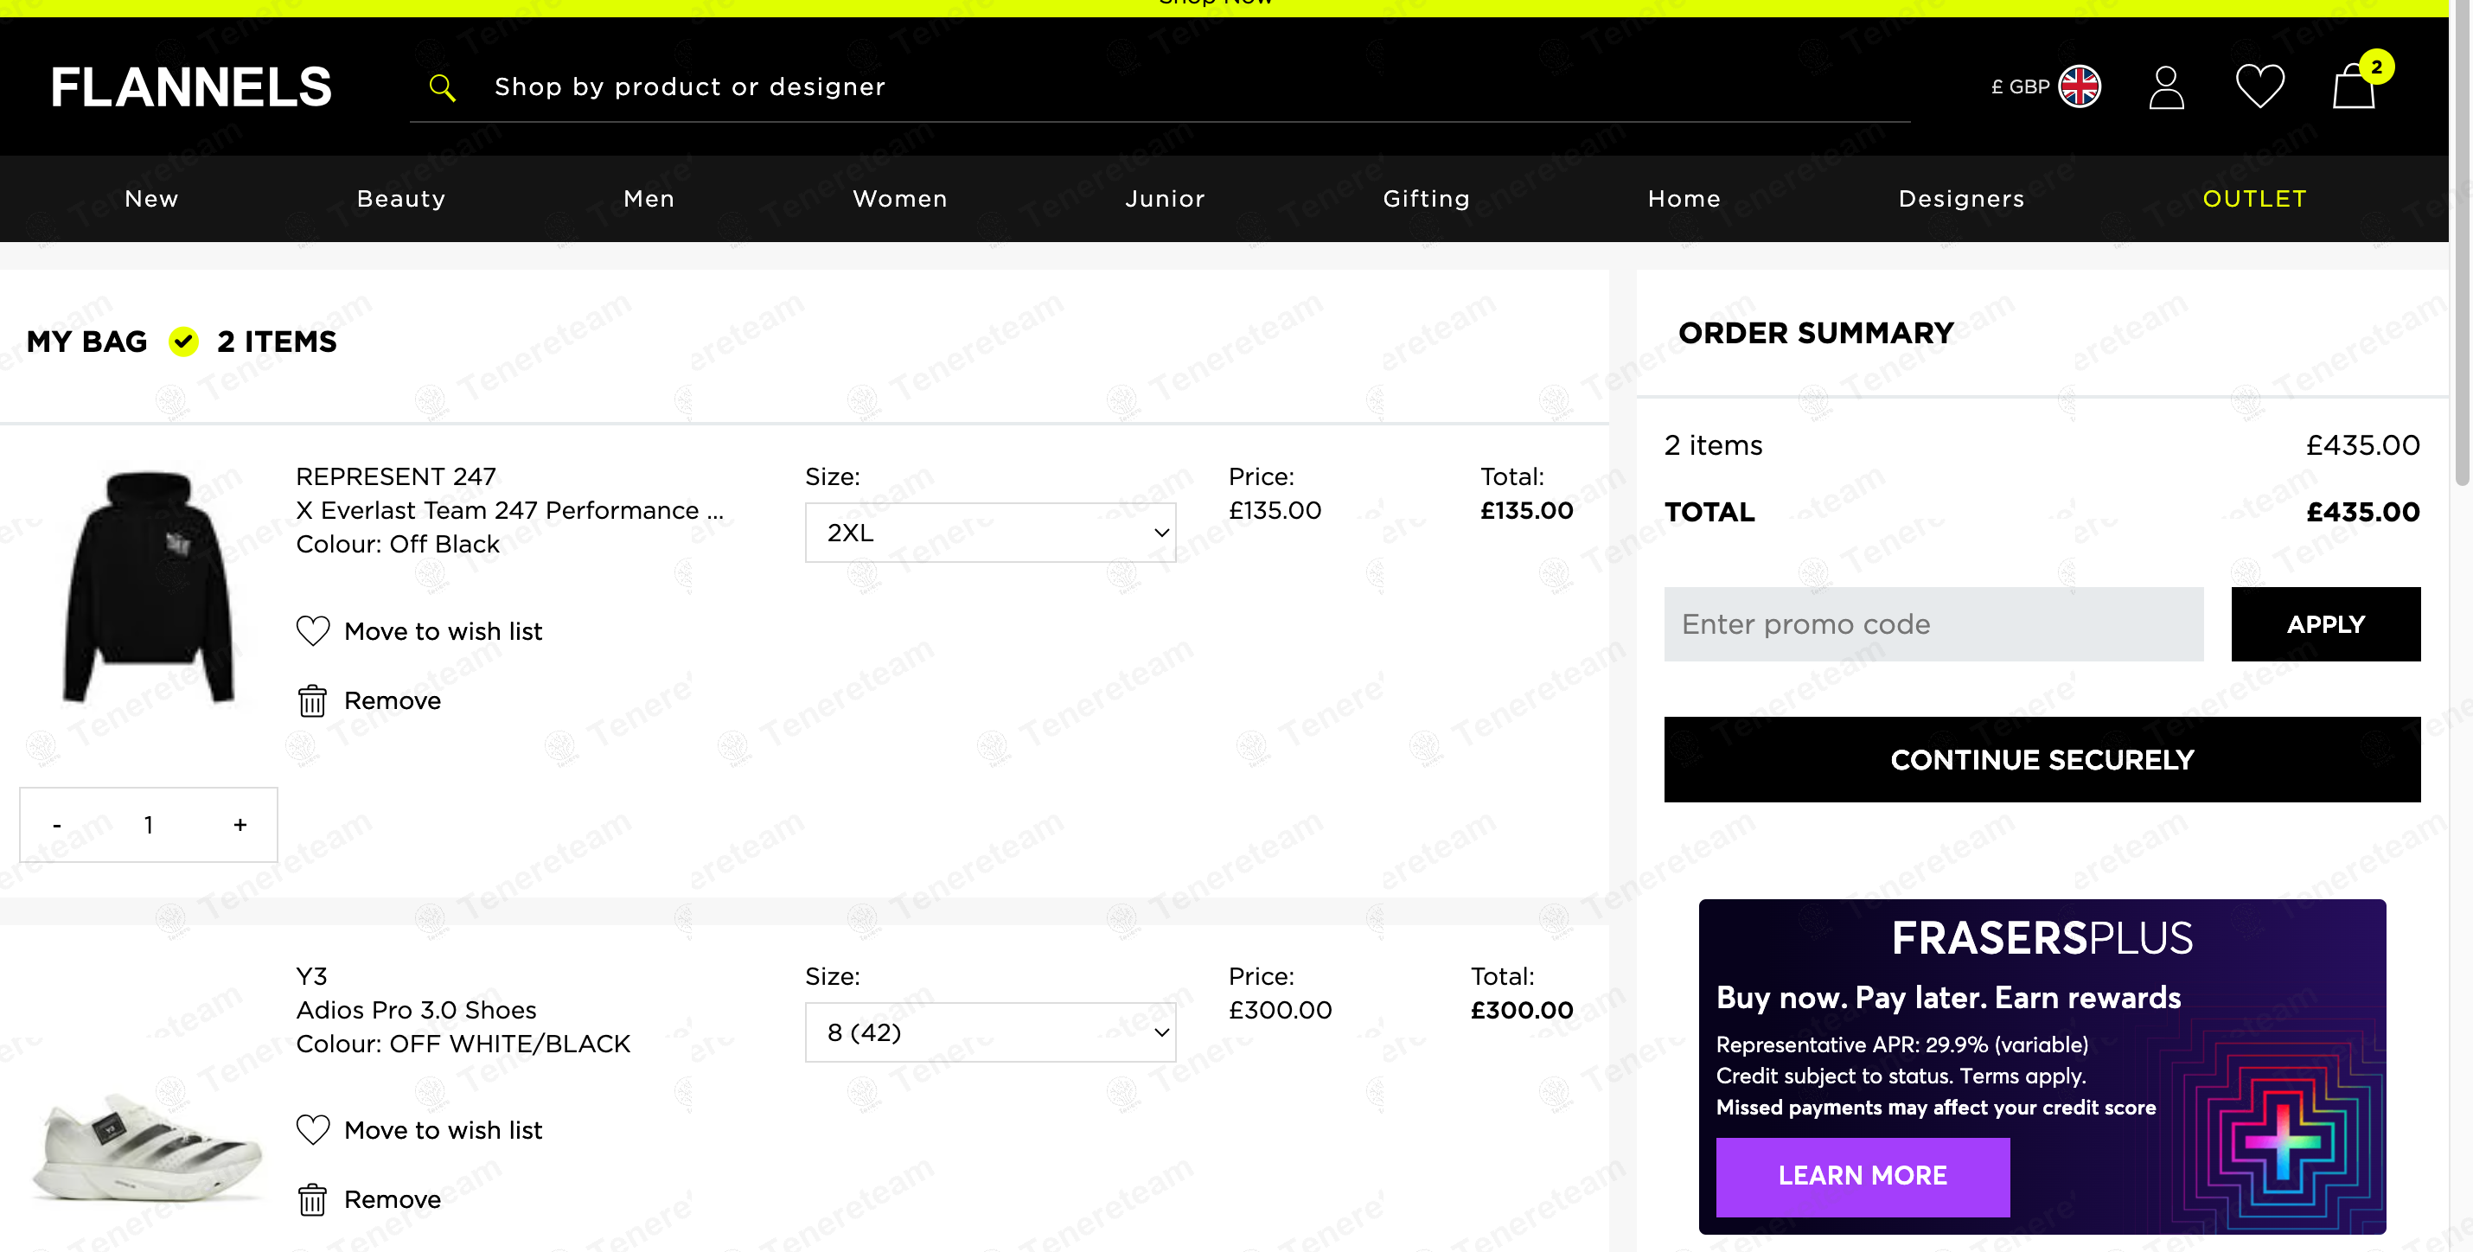Remove Adios Pro 3.0 Shoes from bag
Screen dimensions: 2473x1252
click(393, 1200)
